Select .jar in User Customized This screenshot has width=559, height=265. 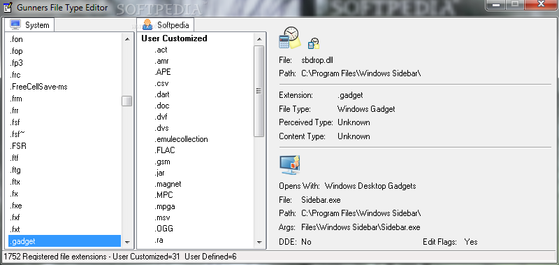pos(159,173)
